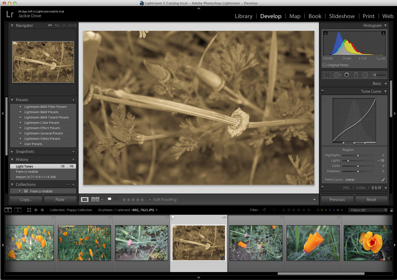The image size is (397, 280).
Task: Switch to the Library module
Action: click(x=243, y=16)
